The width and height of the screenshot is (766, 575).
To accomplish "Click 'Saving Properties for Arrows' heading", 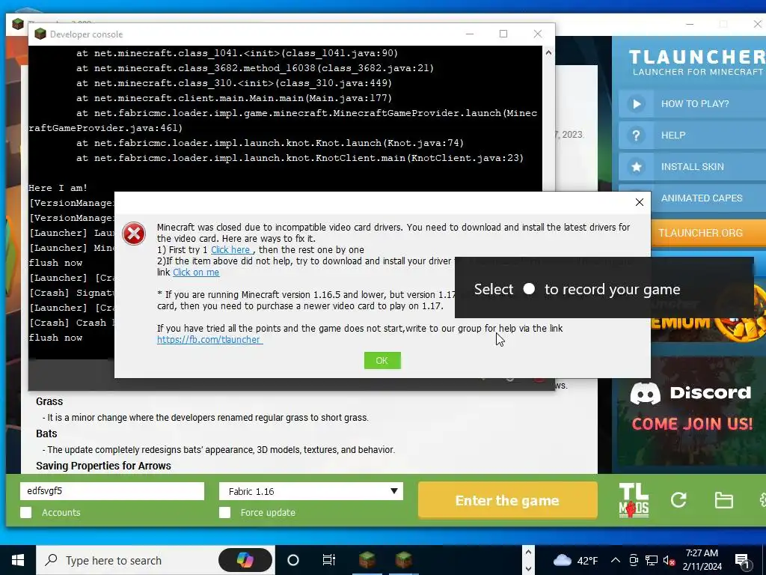I will point(103,466).
